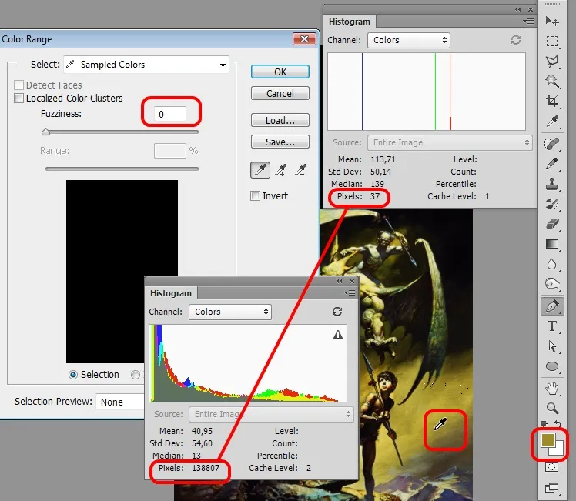This screenshot has width=576, height=501.
Task: Refresh the upper Histogram panel
Action: 516,40
